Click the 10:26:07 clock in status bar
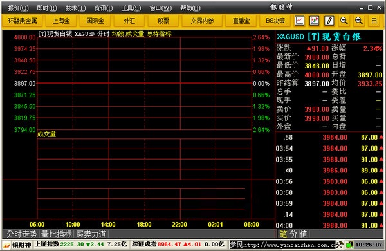Screen dimensions: 386x251 click(369, 245)
